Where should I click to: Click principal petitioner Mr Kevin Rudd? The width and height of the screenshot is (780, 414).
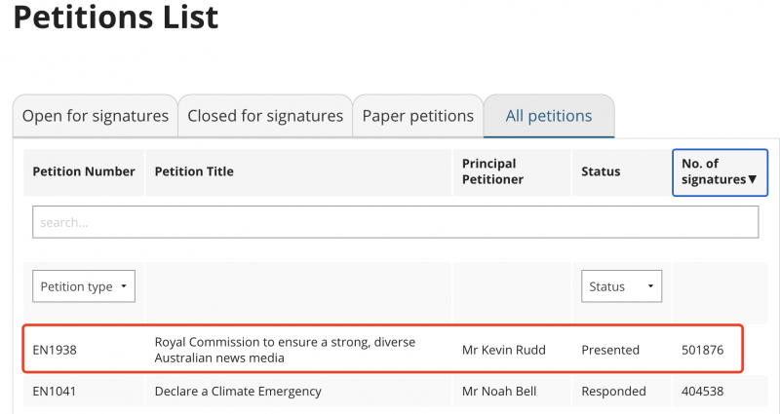(503, 350)
